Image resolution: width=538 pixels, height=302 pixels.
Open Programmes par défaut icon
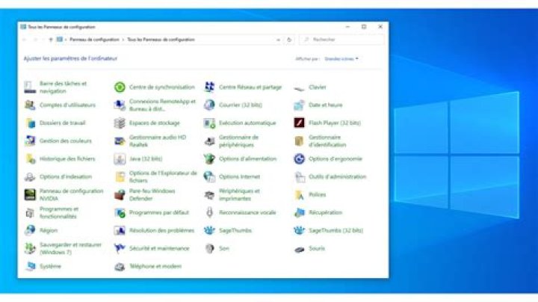(120, 212)
